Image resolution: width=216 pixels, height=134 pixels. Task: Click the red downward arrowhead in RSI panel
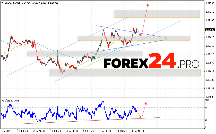[x=141, y=117]
